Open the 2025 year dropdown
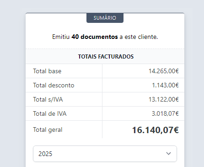The height and width of the screenshot is (167, 204). point(105,154)
